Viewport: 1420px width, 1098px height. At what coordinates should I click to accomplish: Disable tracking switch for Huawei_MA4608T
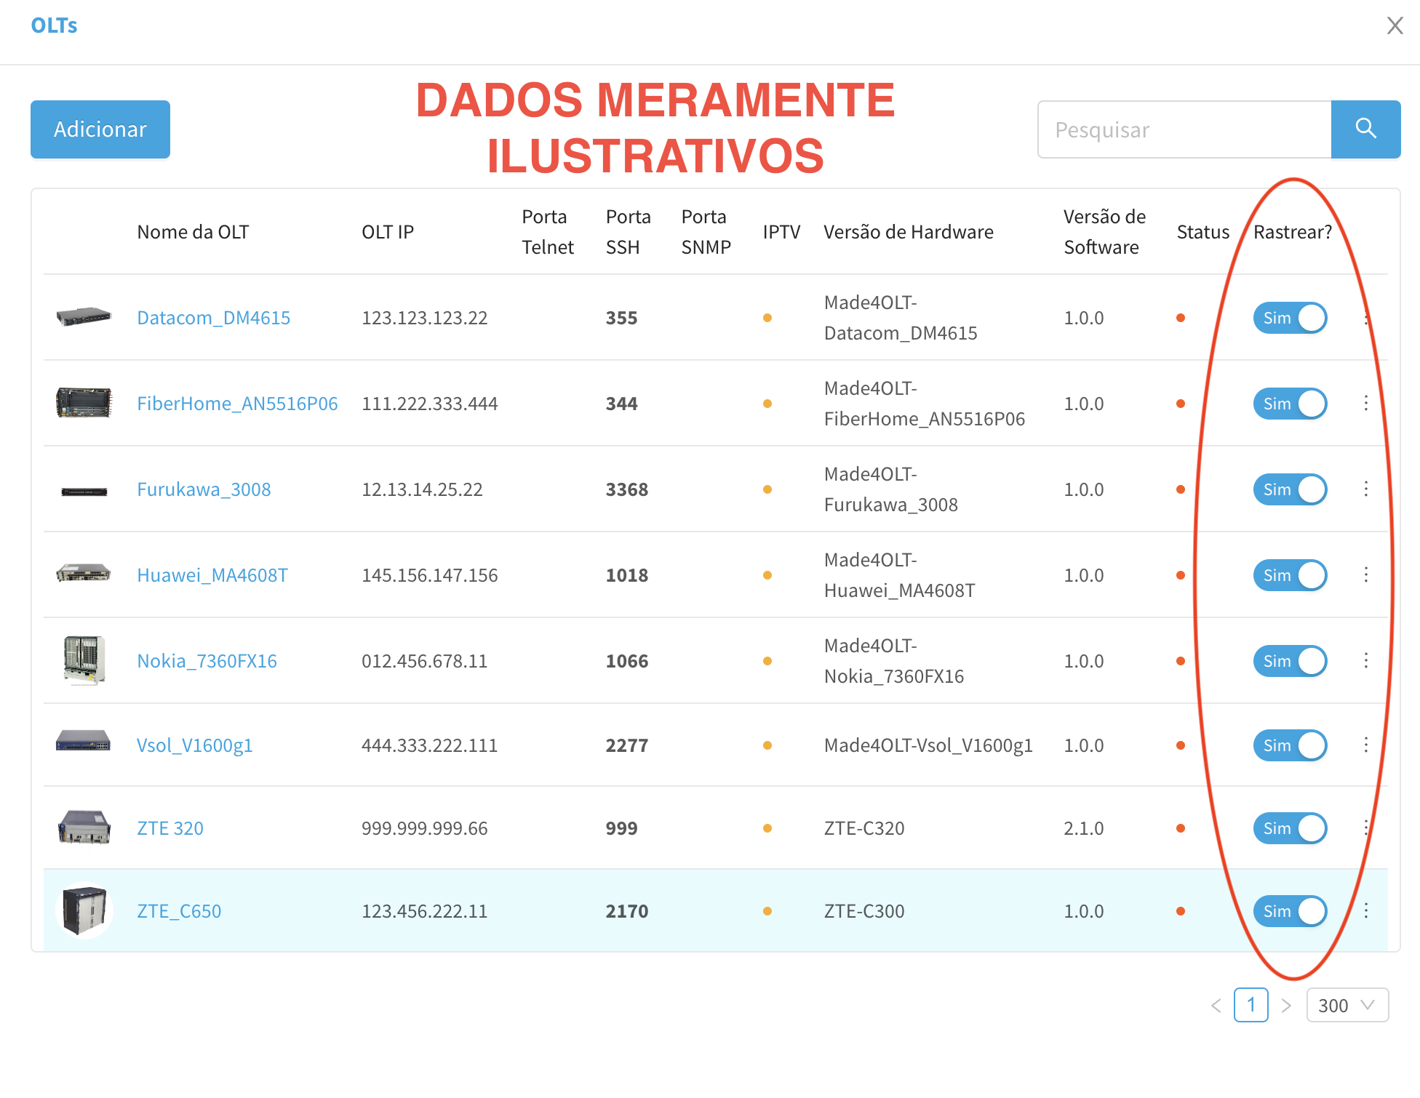[x=1290, y=575]
